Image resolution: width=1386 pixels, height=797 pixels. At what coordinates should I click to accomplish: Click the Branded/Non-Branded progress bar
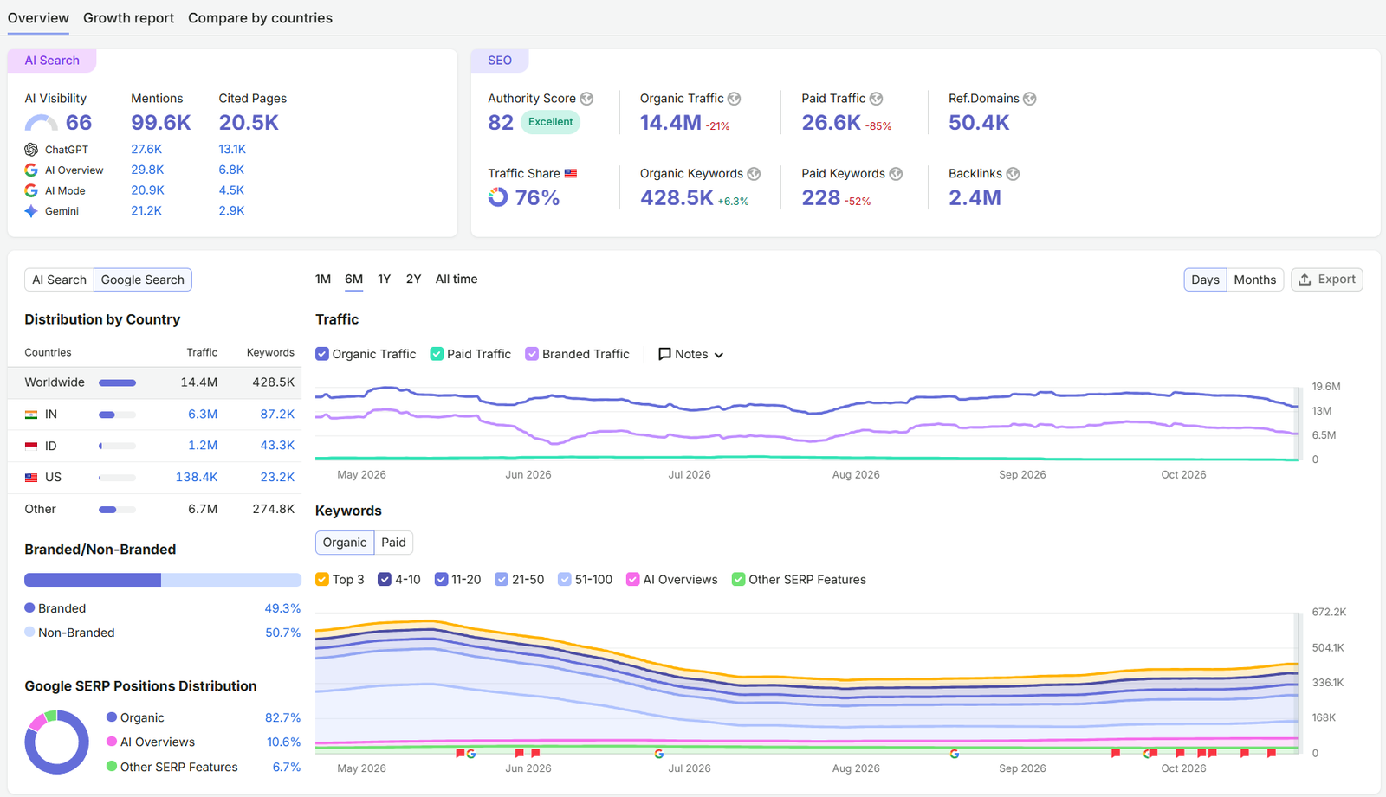point(163,580)
